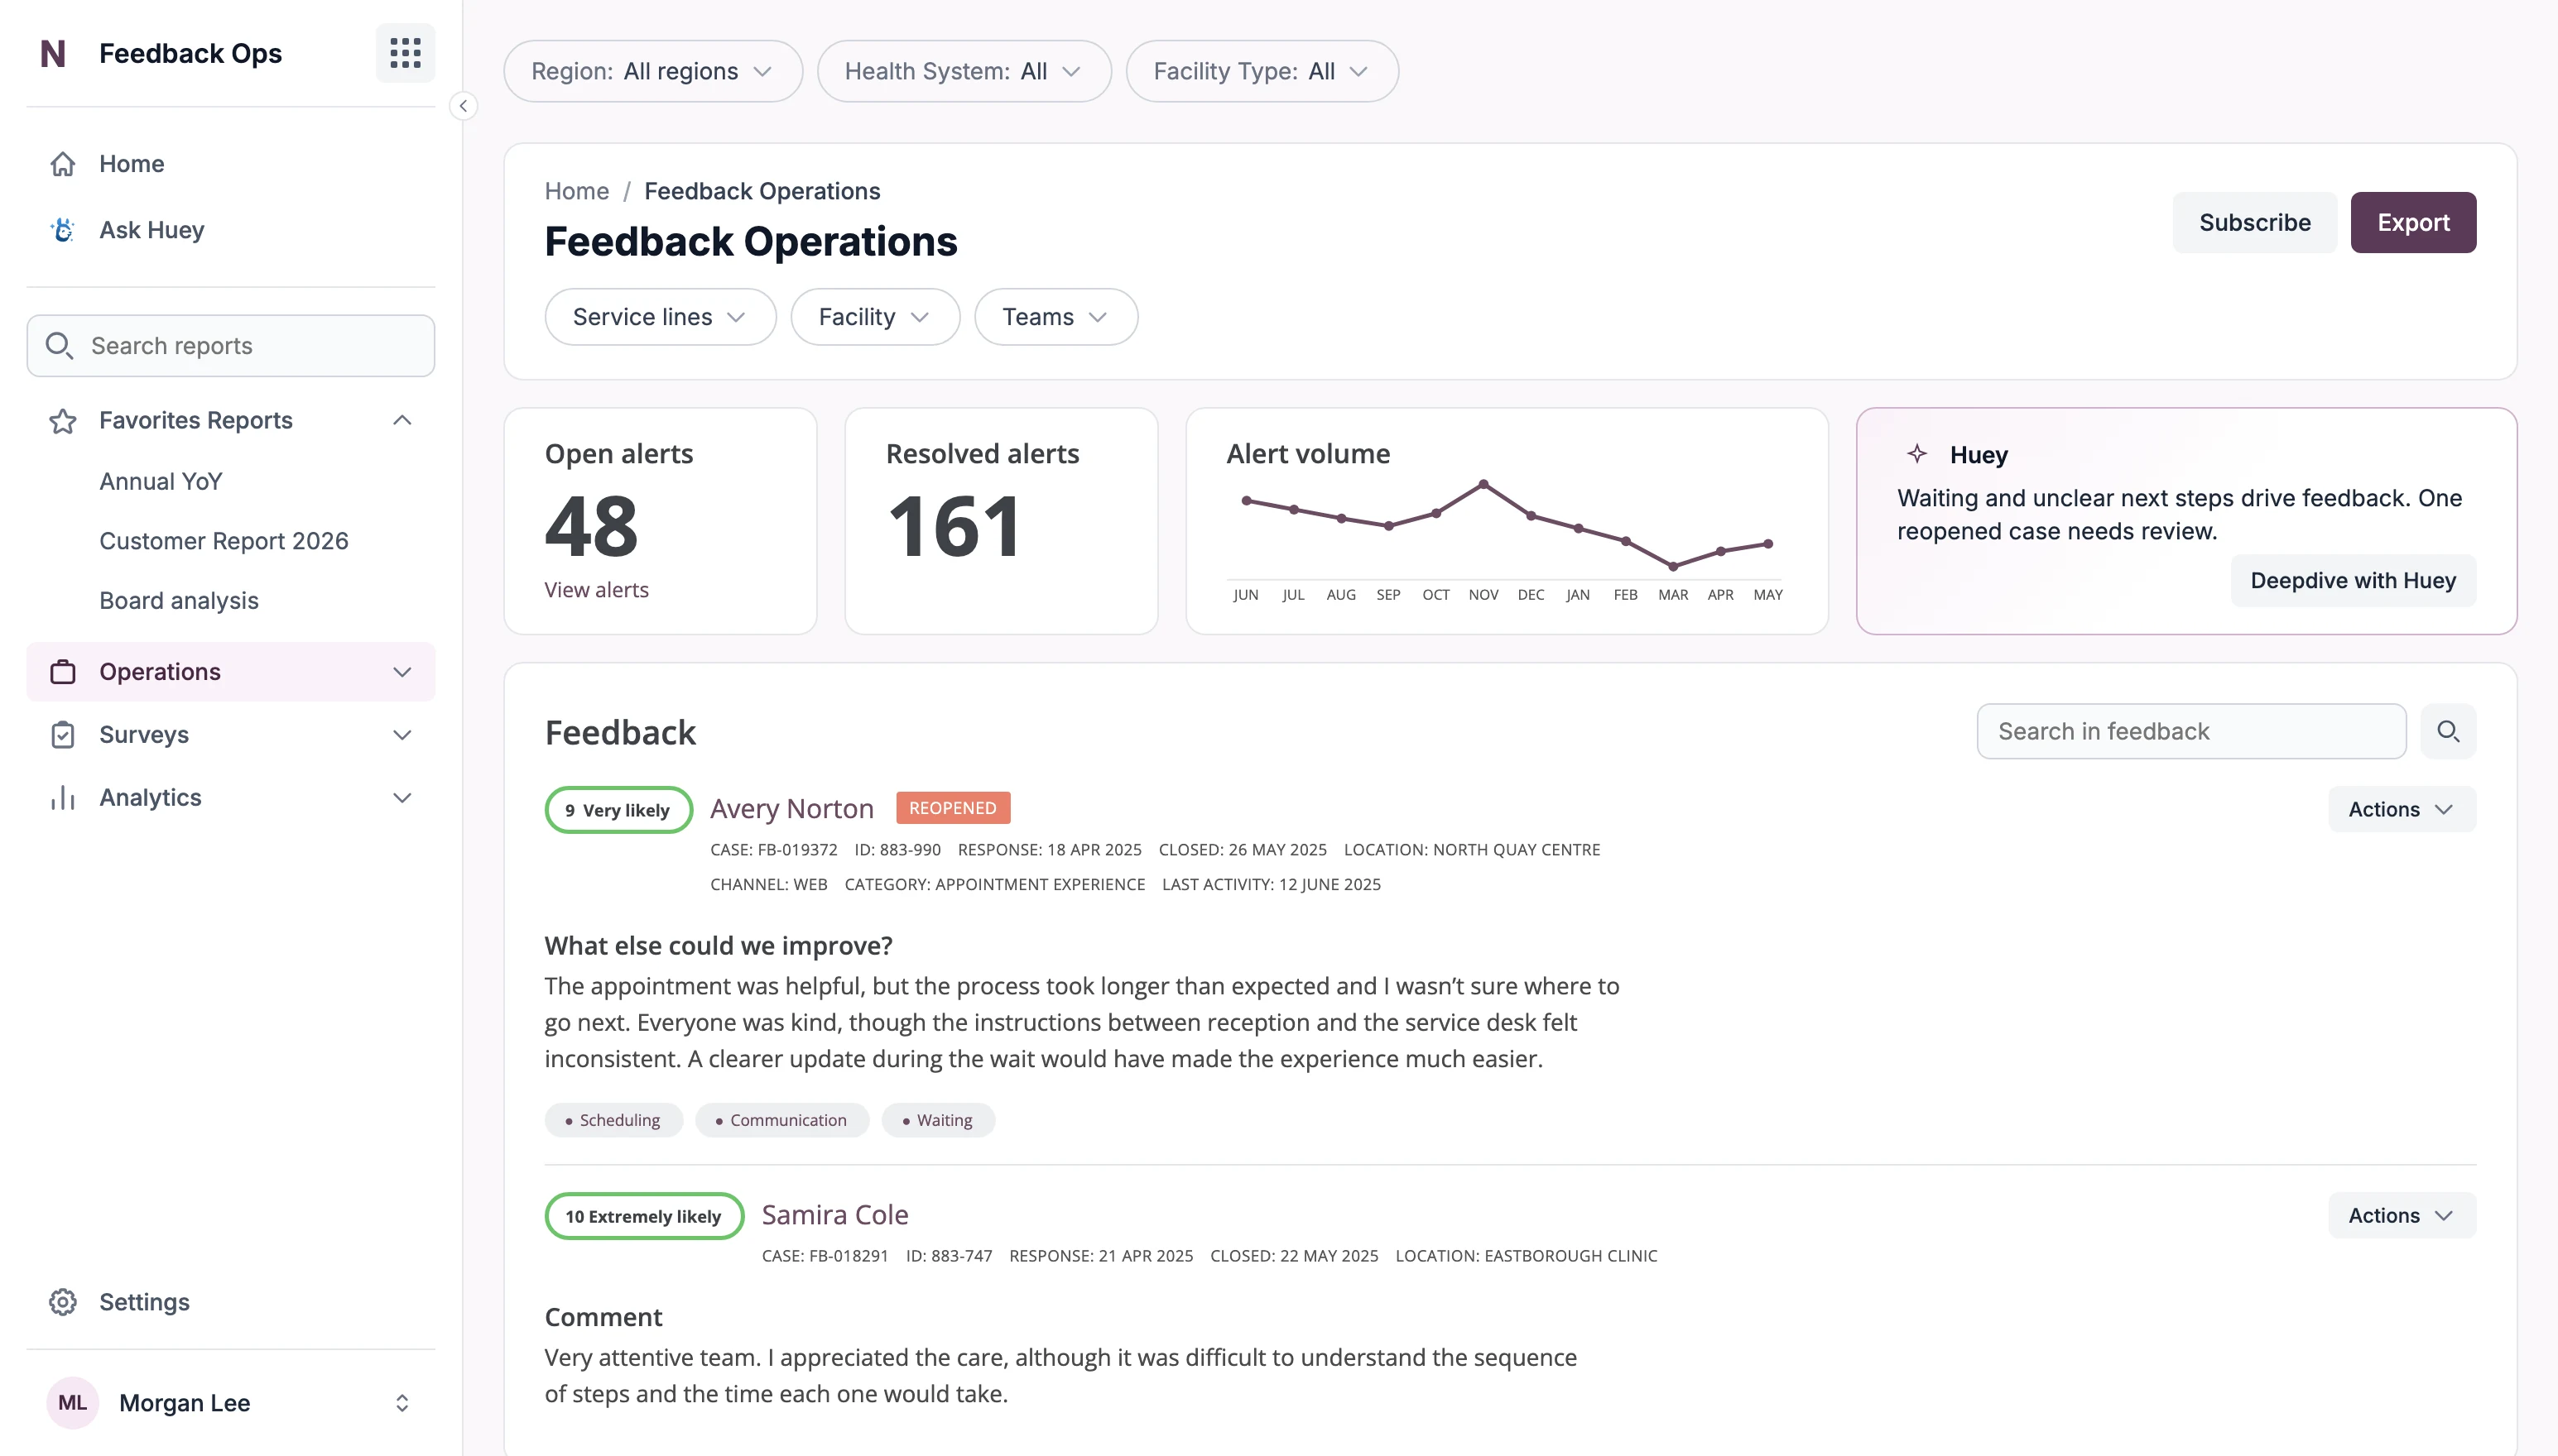Open the Region filter dropdown
Viewport: 2558px width, 1456px height.
click(653, 71)
